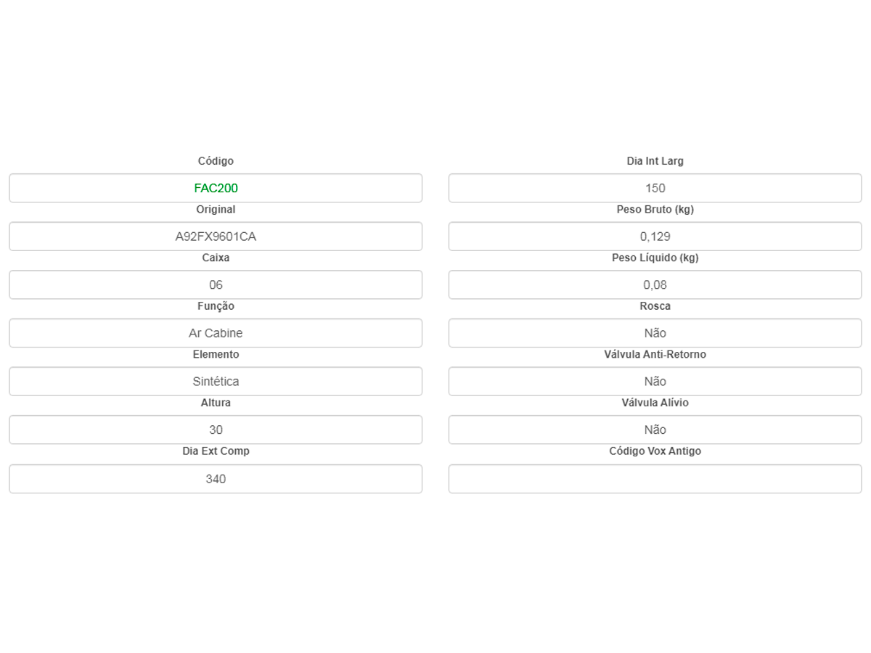The image size is (871, 653).
Task: Click the Dia Int Larg field
Action: (655, 188)
